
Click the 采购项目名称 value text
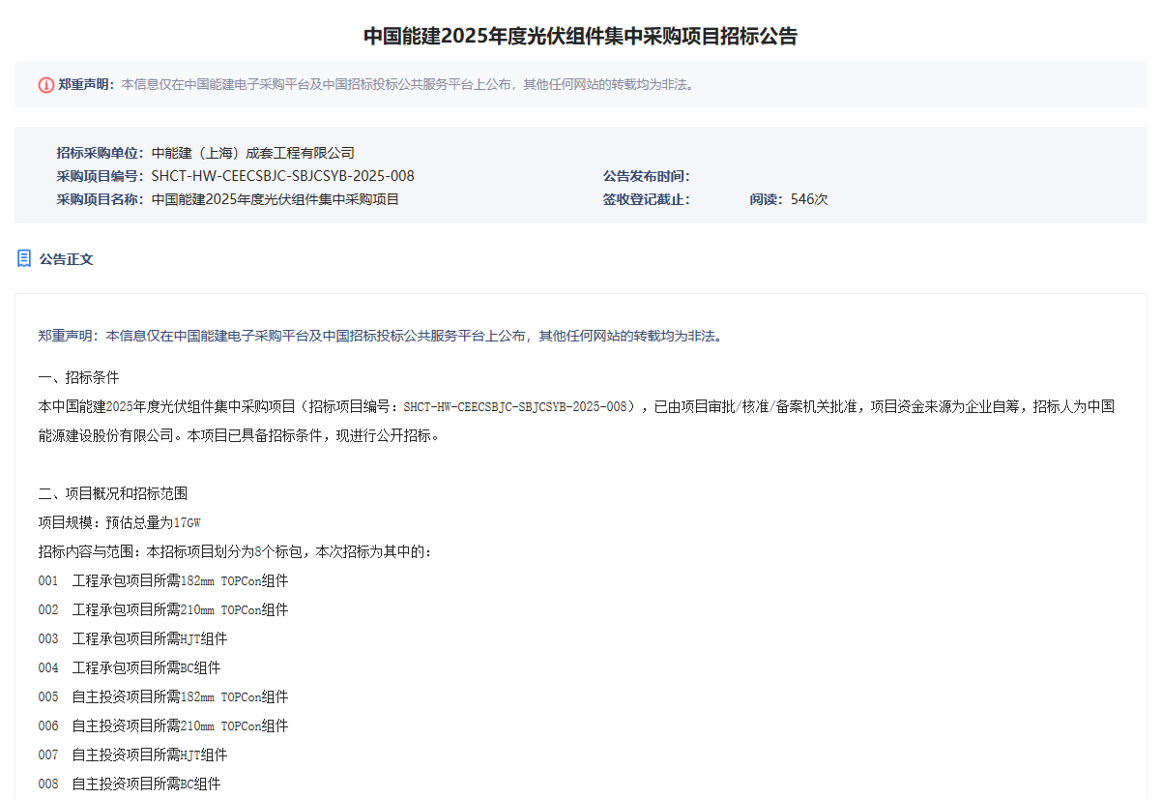click(276, 199)
